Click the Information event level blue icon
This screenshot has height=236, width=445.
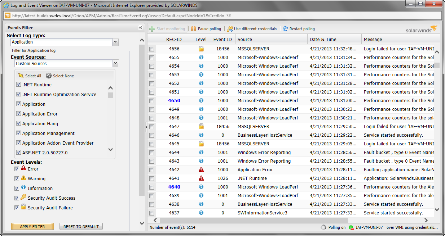coord(23,187)
